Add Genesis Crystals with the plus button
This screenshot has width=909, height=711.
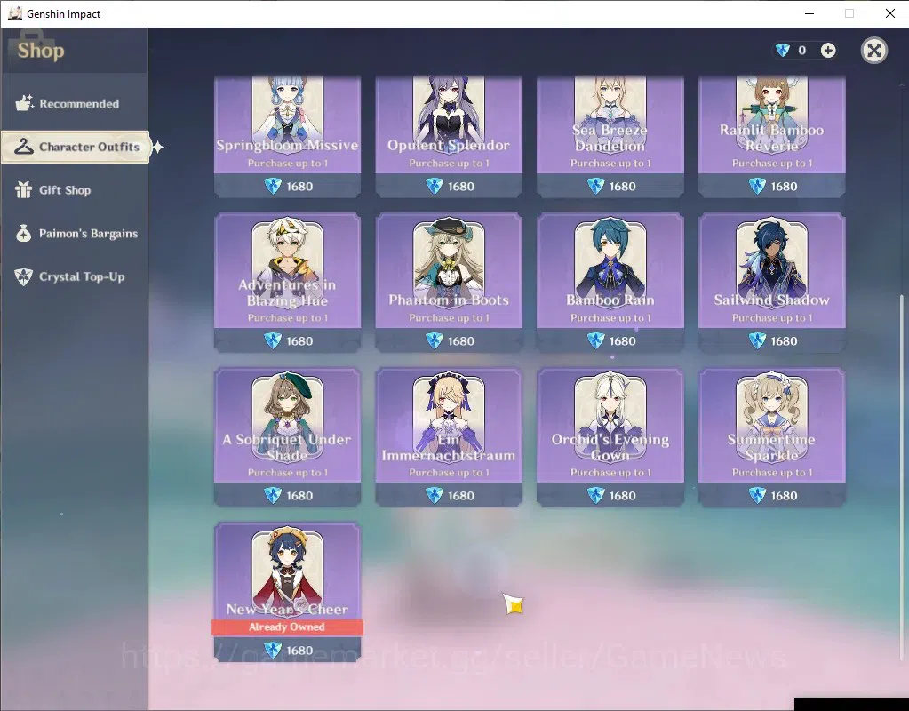828,51
